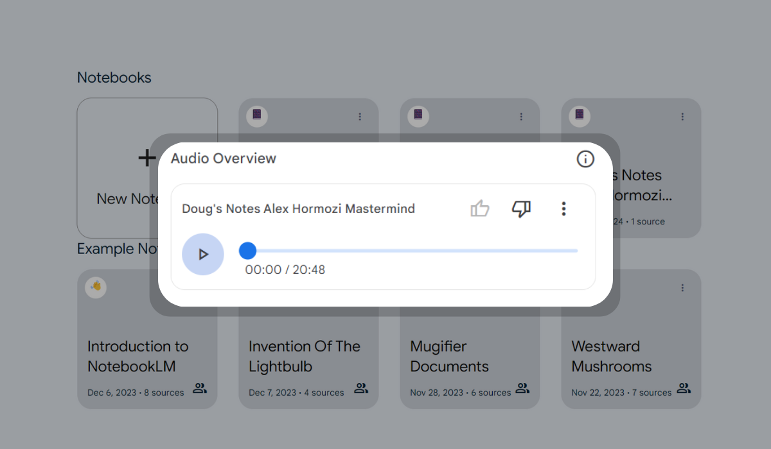Viewport: 771px width, 449px height.
Task: Click the blue audio progress slider handle
Action: (247, 251)
